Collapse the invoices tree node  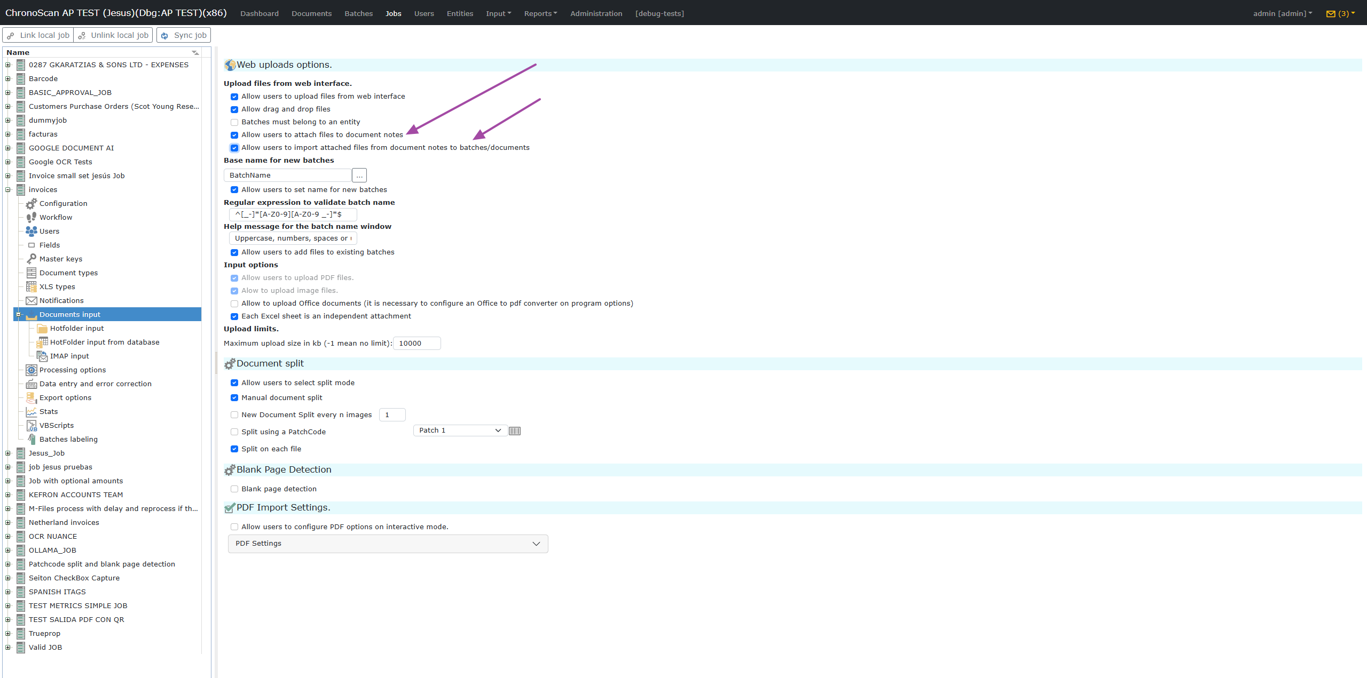click(7, 189)
